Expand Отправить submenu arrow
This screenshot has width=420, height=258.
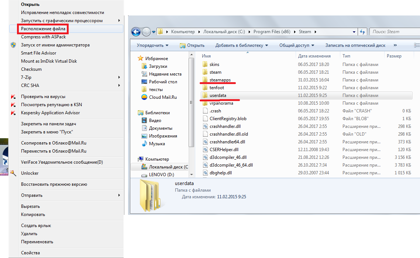click(119, 195)
